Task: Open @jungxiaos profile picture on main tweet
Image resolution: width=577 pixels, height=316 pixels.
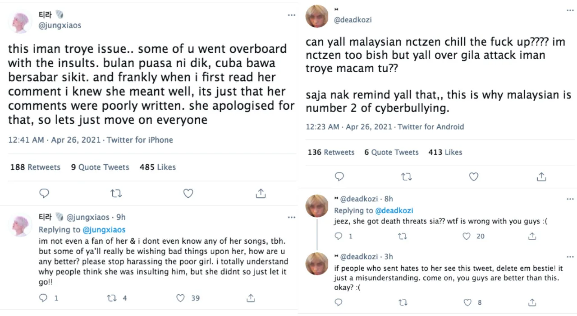Action: point(21,22)
